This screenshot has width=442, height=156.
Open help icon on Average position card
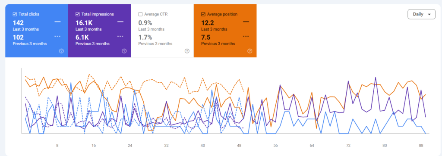(250, 51)
